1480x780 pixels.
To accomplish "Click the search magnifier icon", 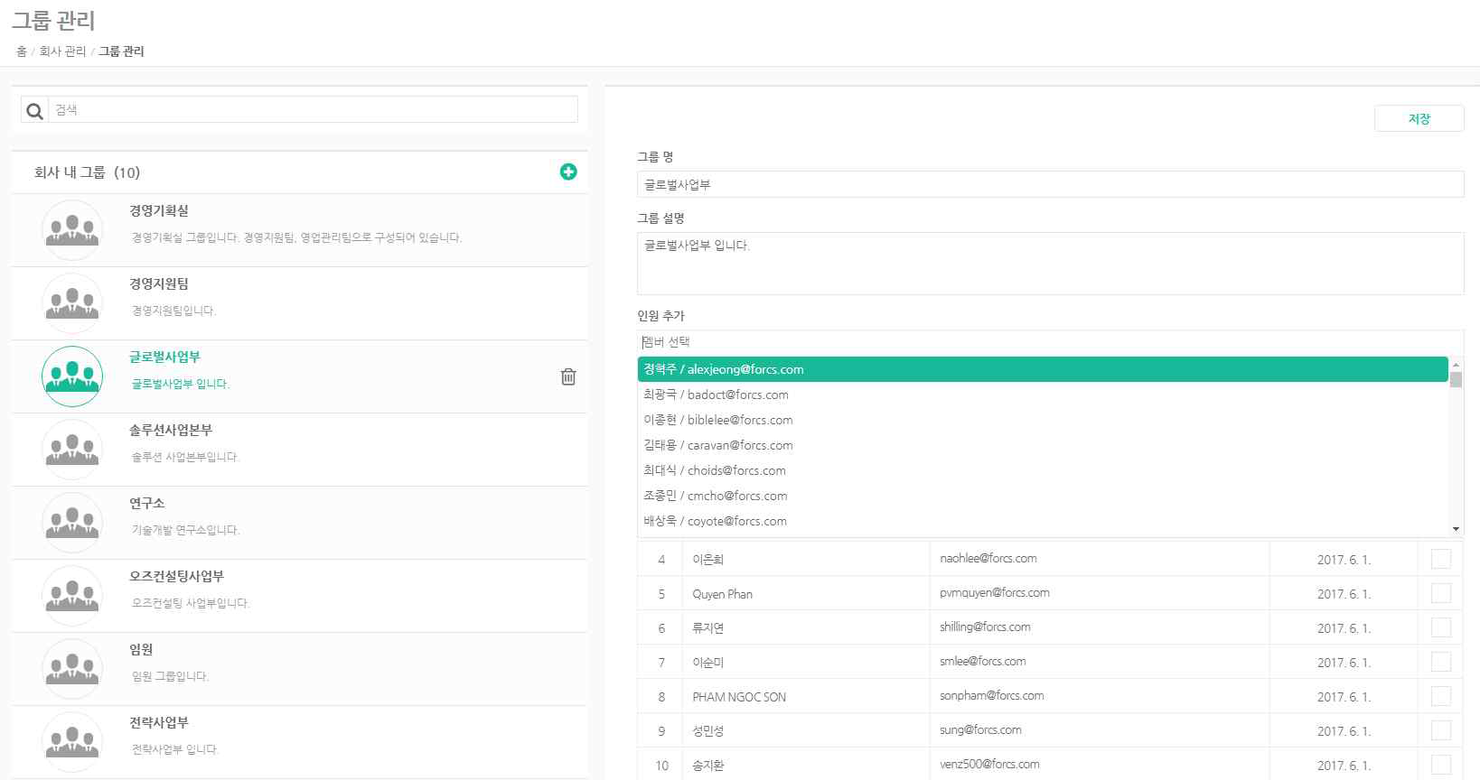I will (x=34, y=110).
